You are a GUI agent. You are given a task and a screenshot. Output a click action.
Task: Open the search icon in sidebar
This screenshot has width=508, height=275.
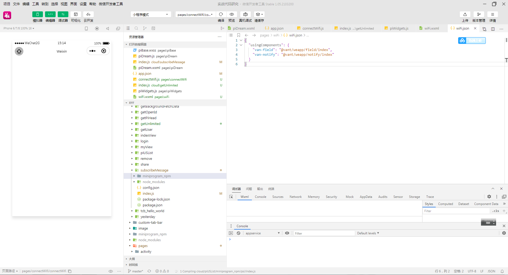[136, 28]
